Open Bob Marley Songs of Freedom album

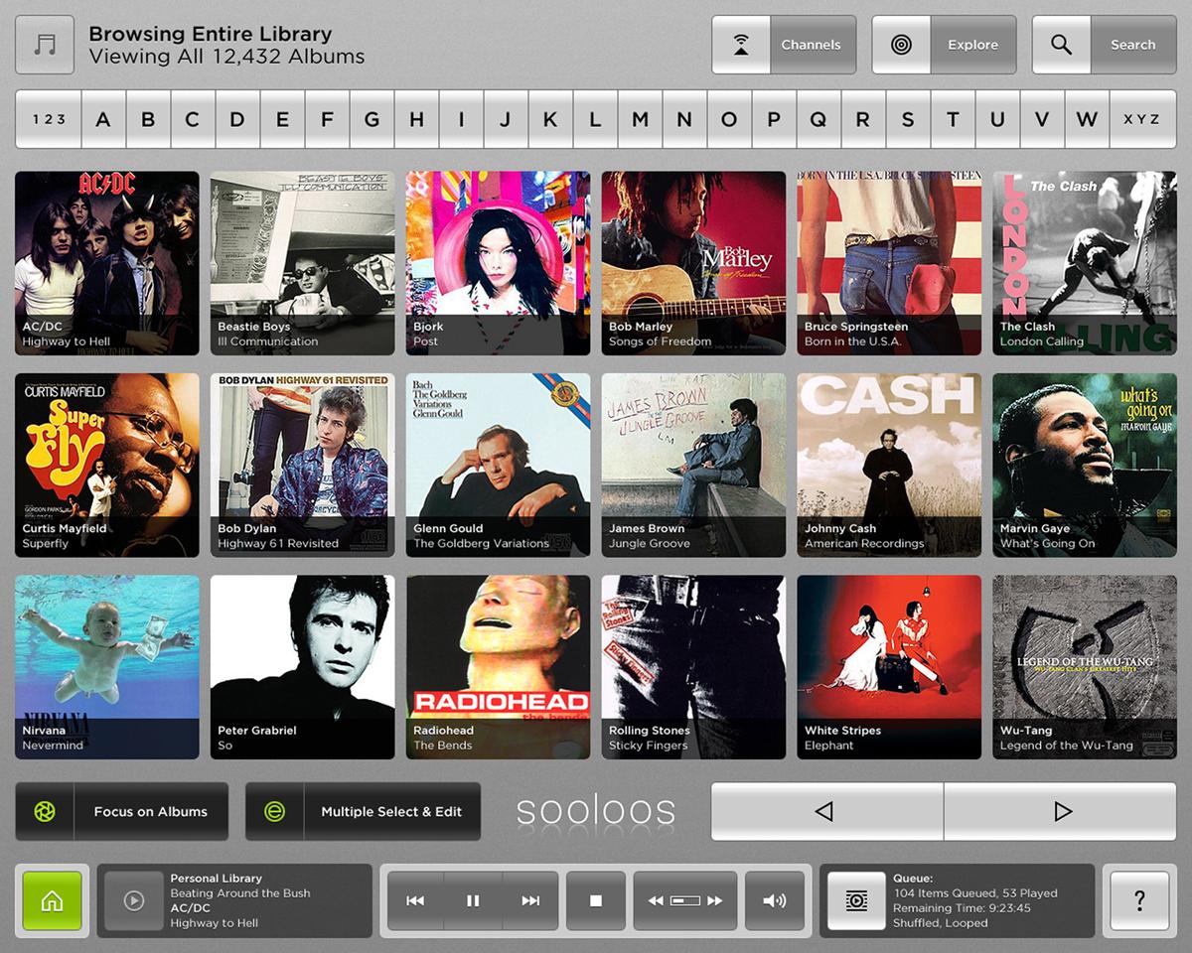click(693, 263)
